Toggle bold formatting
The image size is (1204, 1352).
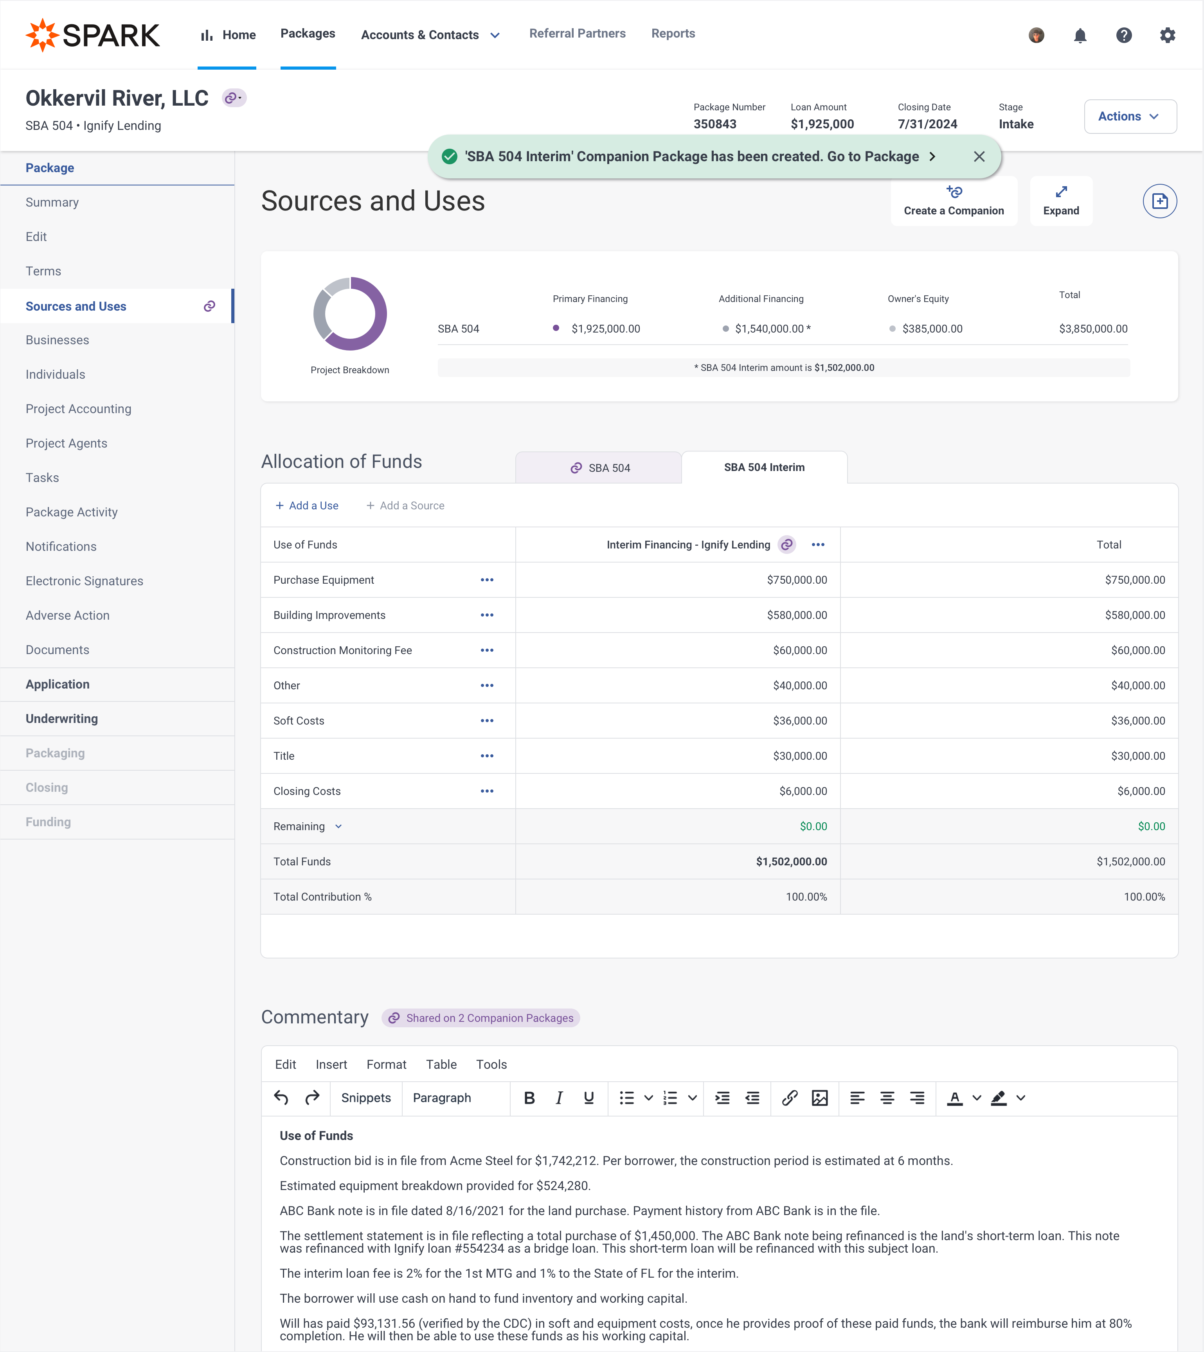[529, 1097]
